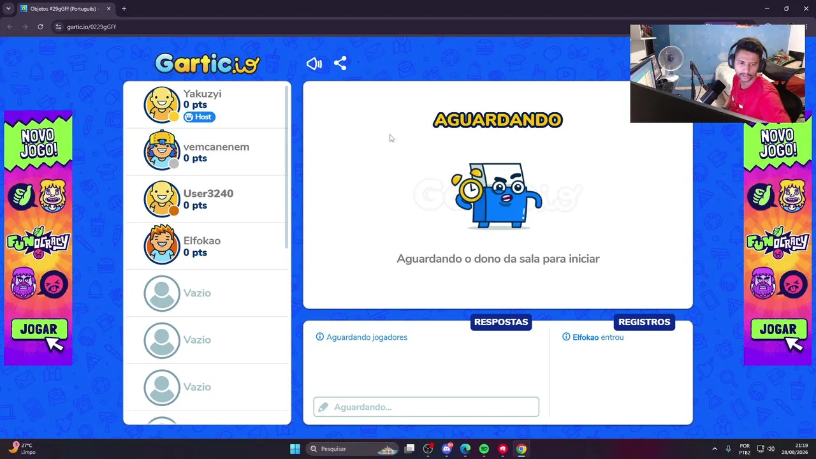Click the site info icon in address bar
Screen dimensions: 816x459
point(59,27)
